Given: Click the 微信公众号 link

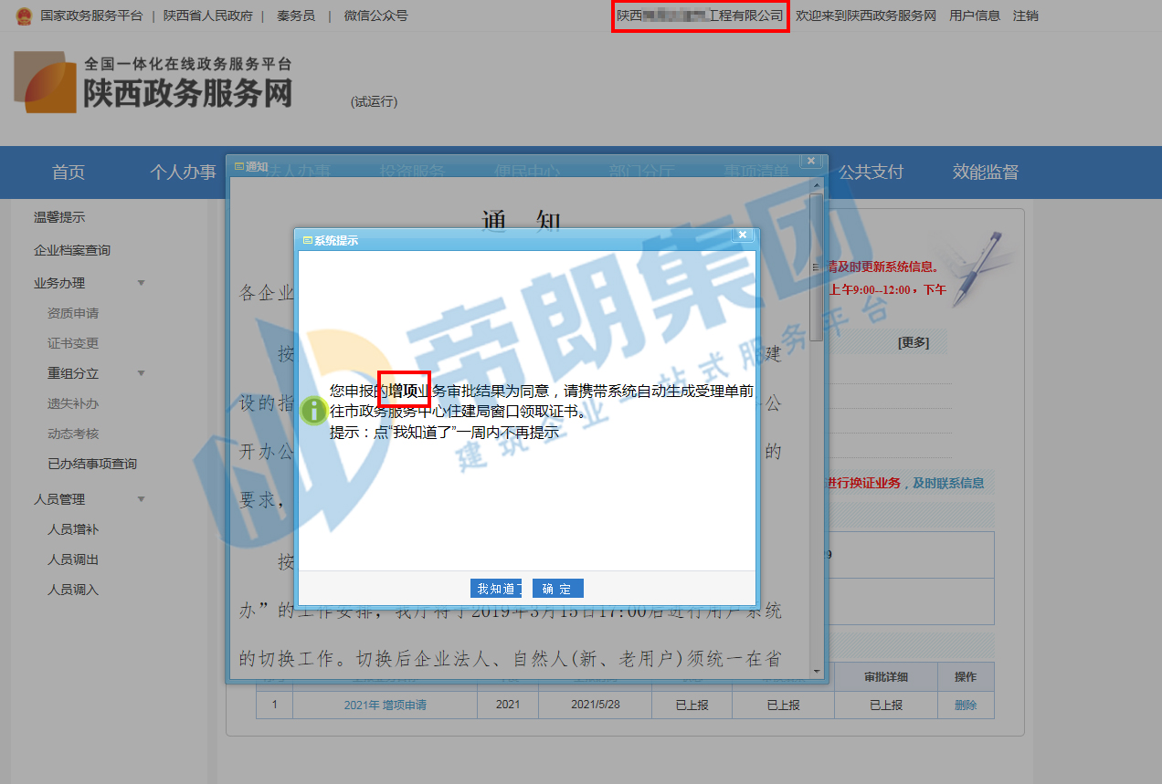Looking at the screenshot, I should pyautogui.click(x=376, y=16).
